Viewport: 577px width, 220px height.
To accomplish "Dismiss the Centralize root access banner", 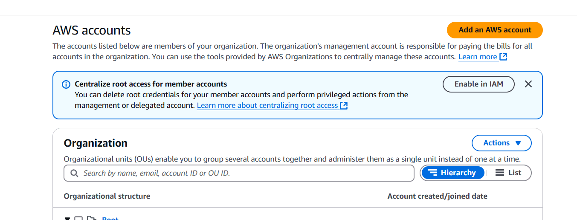I will [x=528, y=84].
